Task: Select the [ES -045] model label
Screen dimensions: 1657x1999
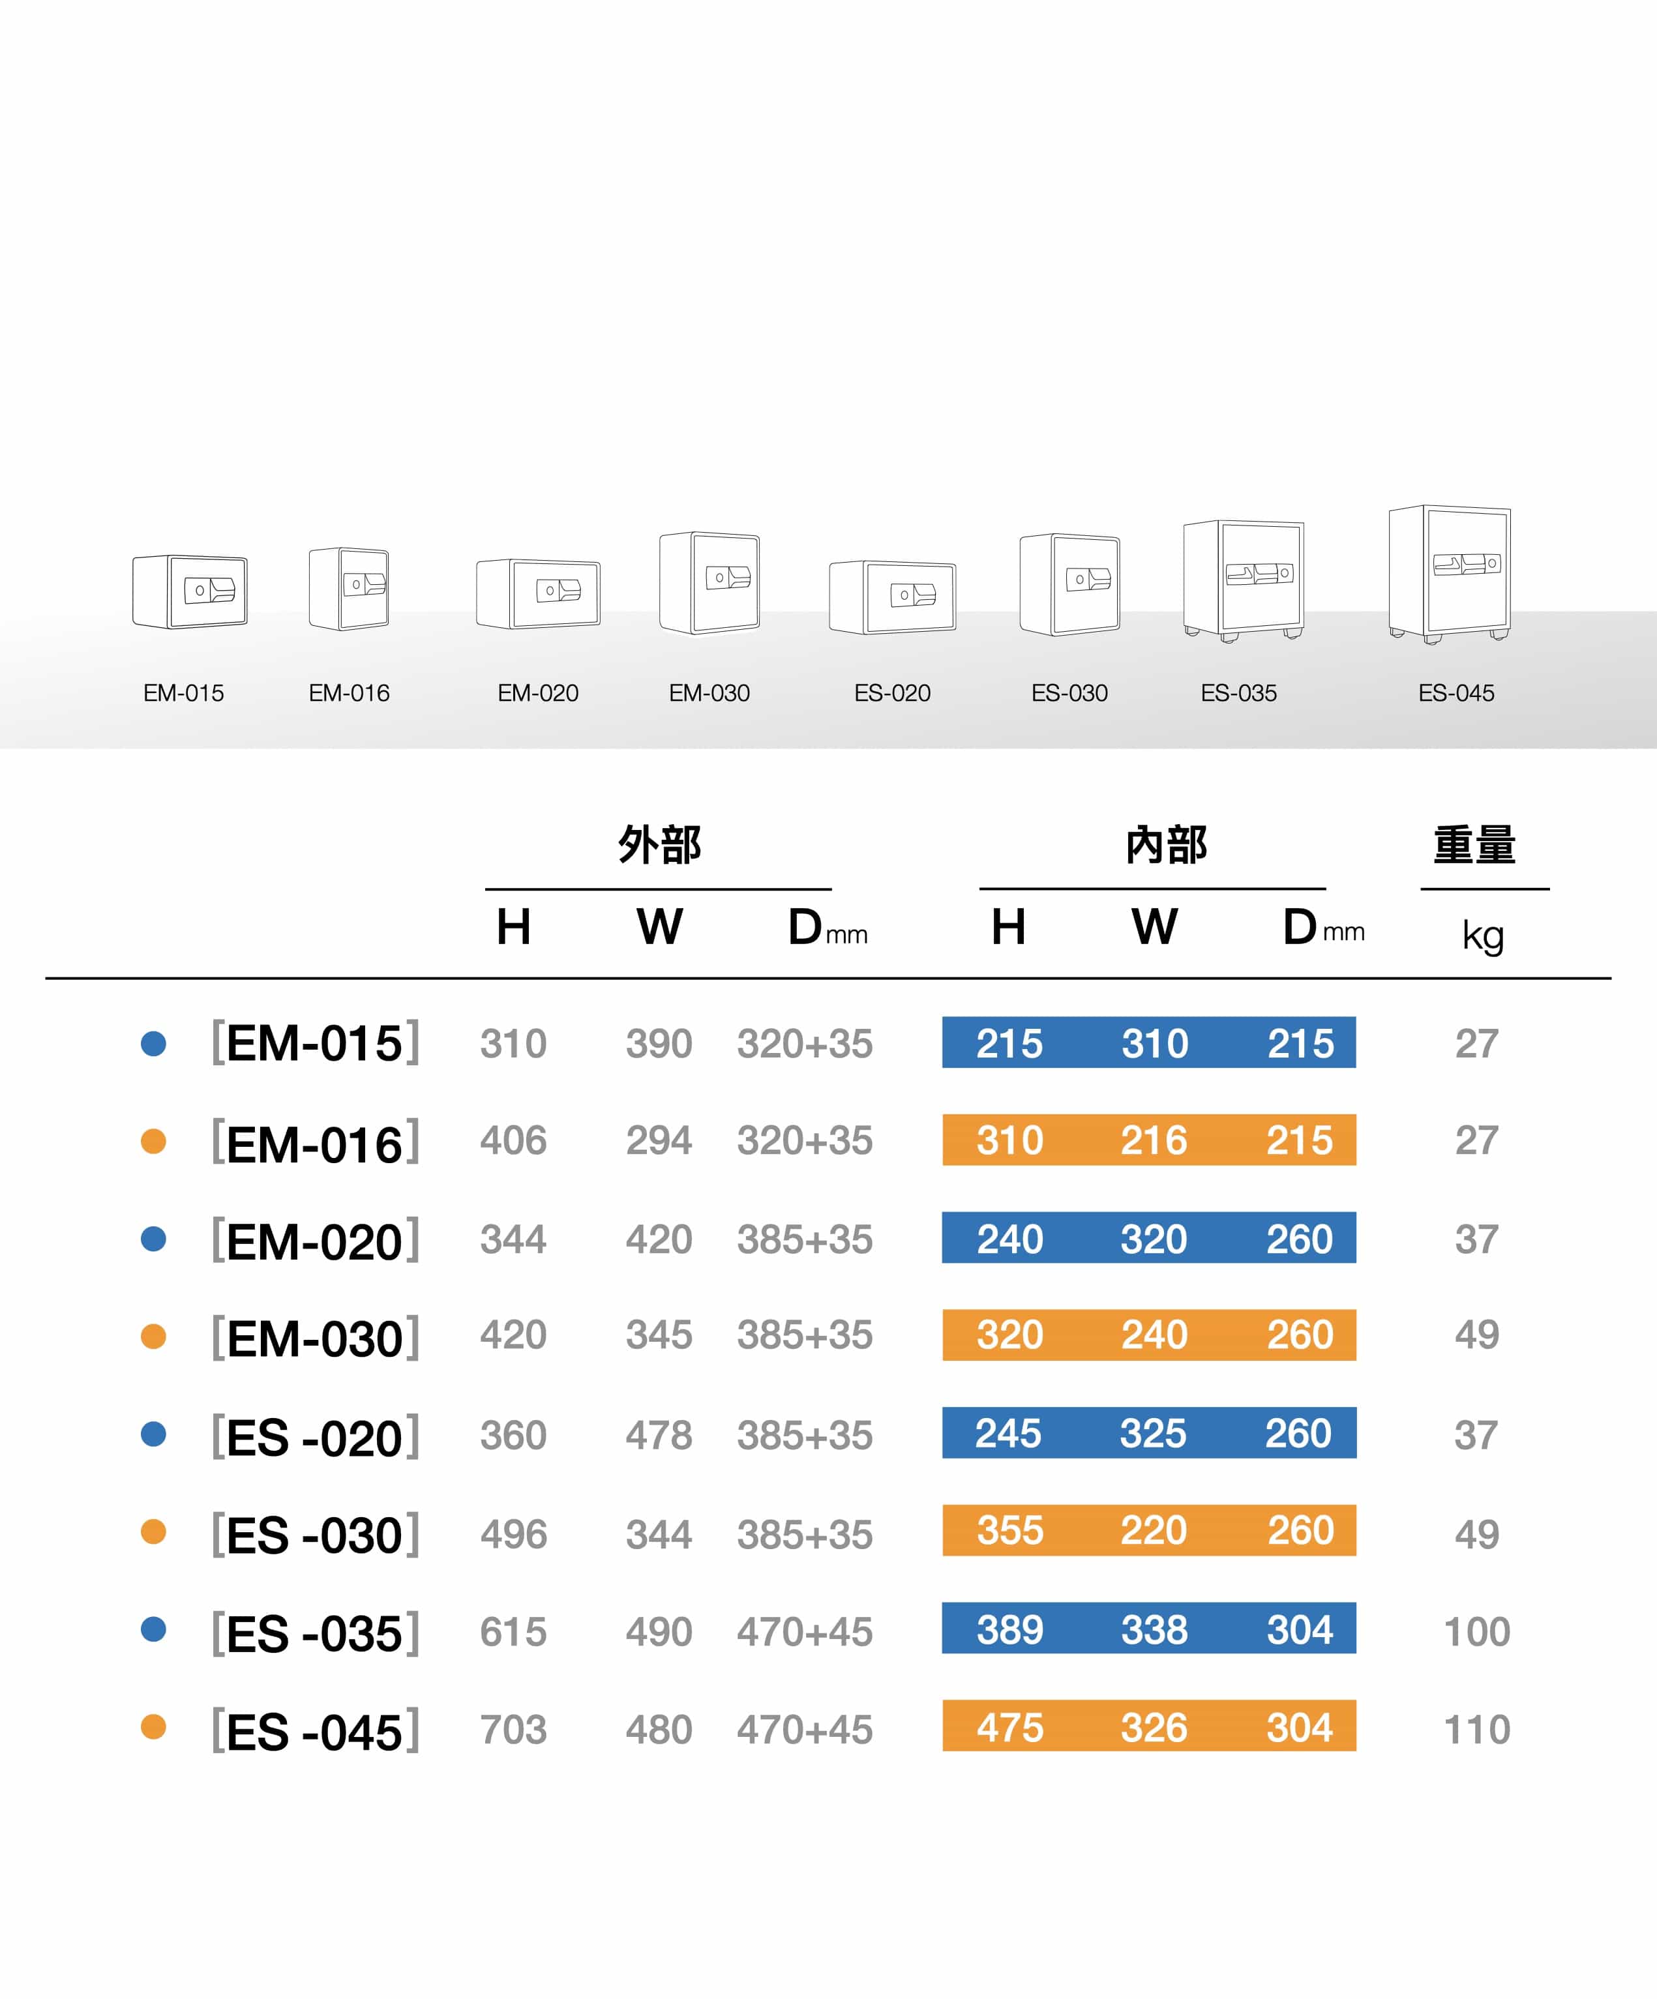Action: 315,1730
